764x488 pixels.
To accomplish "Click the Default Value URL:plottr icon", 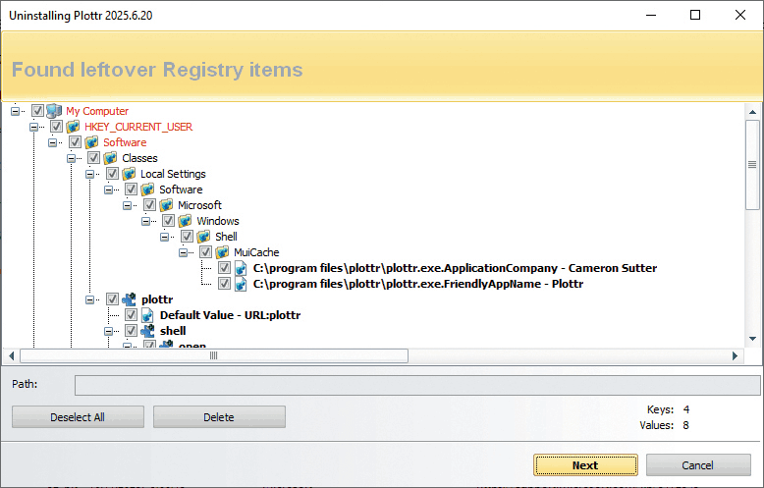I will coord(147,315).
